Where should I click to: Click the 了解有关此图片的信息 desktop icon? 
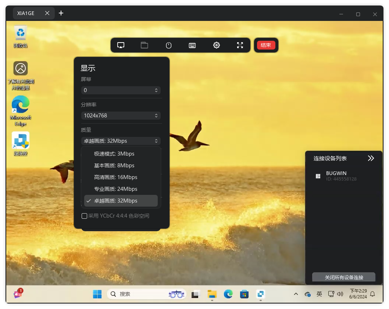21,76
